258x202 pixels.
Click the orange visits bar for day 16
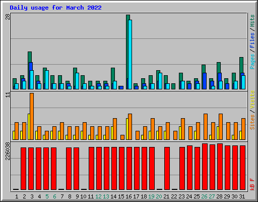click(x=130, y=127)
